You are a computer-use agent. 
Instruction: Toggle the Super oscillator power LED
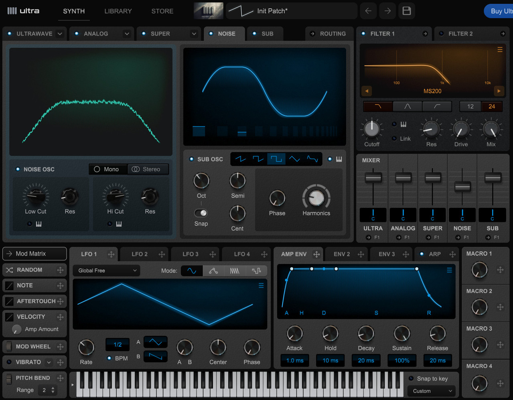coord(144,34)
